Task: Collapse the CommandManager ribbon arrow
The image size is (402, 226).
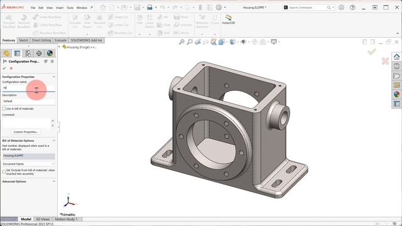Action: (398, 33)
